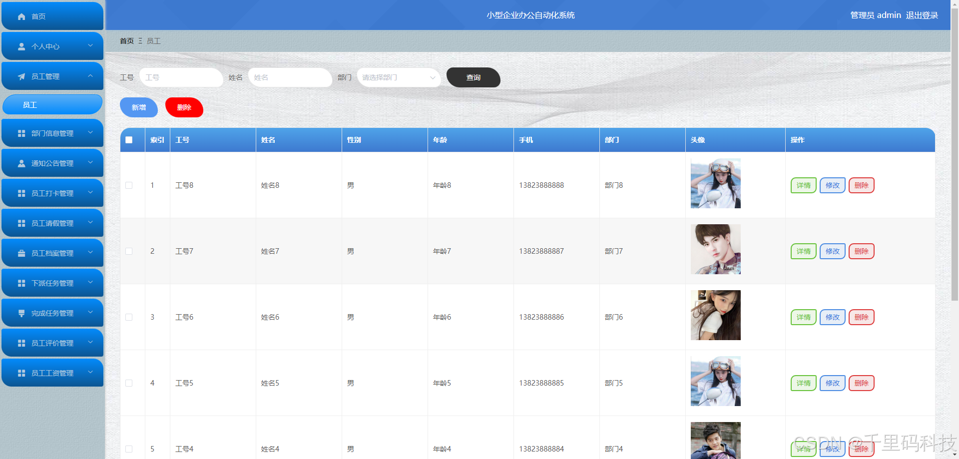Click 修改 for 工号8 row
Image resolution: width=959 pixels, height=459 pixels.
(x=833, y=185)
